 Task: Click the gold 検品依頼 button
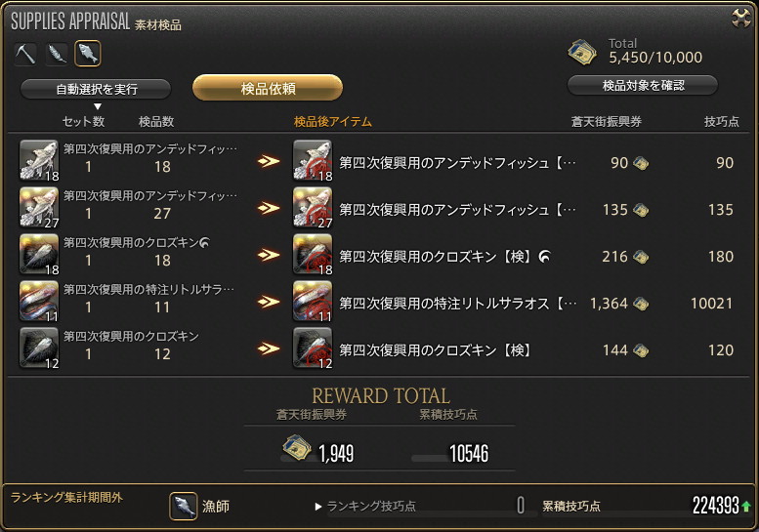[268, 88]
